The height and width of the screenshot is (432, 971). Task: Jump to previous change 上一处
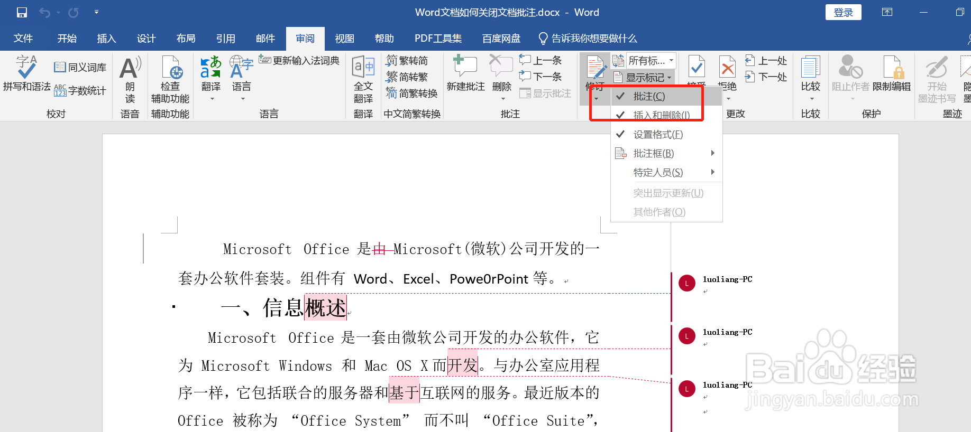point(766,60)
